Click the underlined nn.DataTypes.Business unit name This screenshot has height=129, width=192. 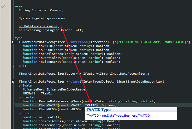click(x=38, y=26)
